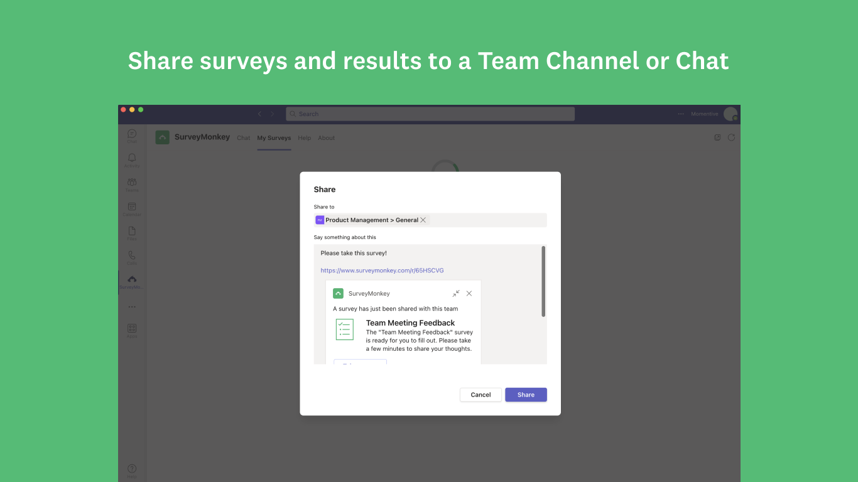The width and height of the screenshot is (858, 482).
Task: Open the About tab
Action: click(x=327, y=138)
